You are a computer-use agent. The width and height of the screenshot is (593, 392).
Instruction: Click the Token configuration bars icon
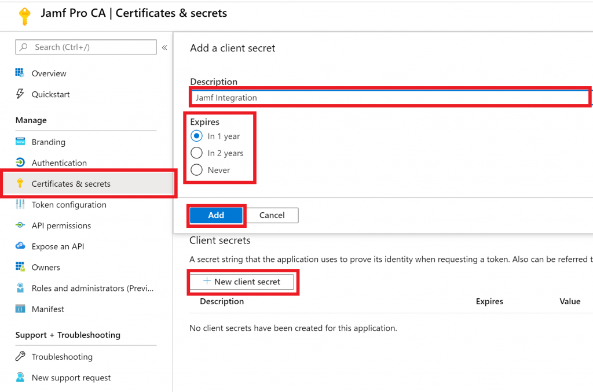20,205
